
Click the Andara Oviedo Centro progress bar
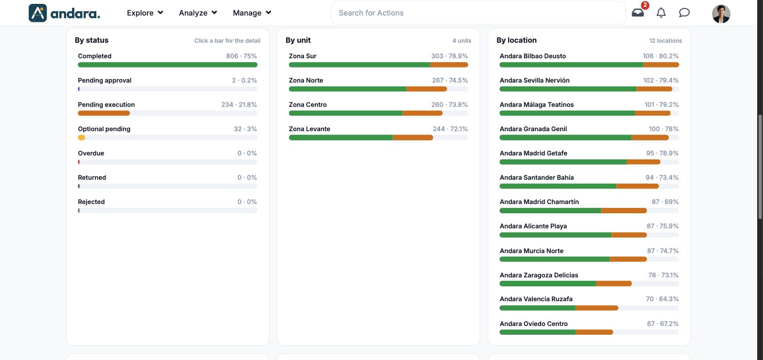point(589,332)
